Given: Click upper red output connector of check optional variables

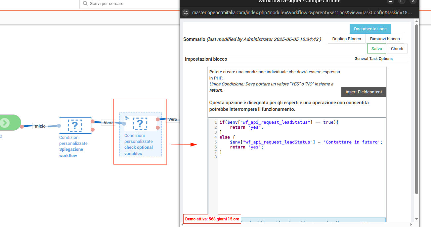Looking at the screenshot, I should click(158, 119).
